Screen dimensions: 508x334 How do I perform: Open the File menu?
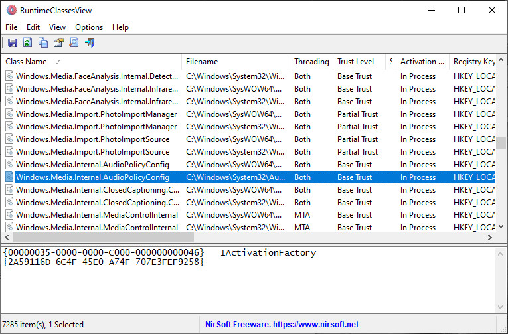[x=11, y=27]
